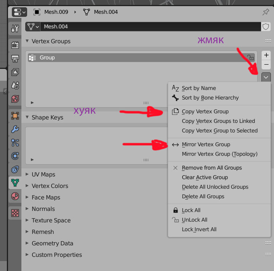Screen dimensions: 274x271
Task: Add a new vertex group with plus
Action: (x=266, y=55)
